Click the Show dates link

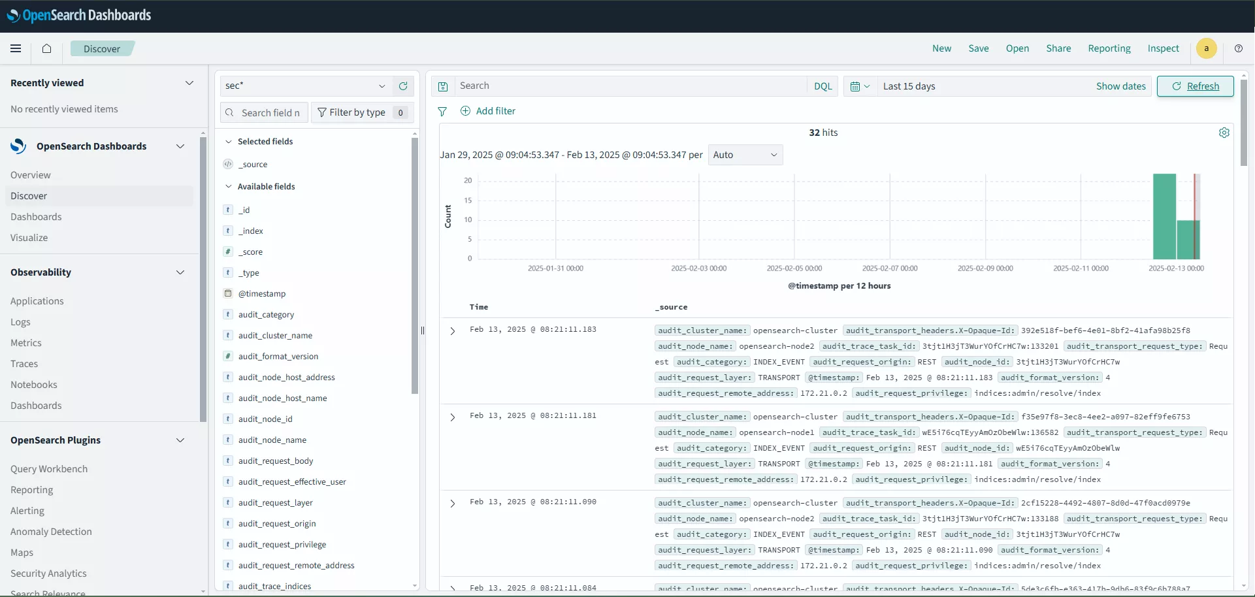tap(1120, 86)
